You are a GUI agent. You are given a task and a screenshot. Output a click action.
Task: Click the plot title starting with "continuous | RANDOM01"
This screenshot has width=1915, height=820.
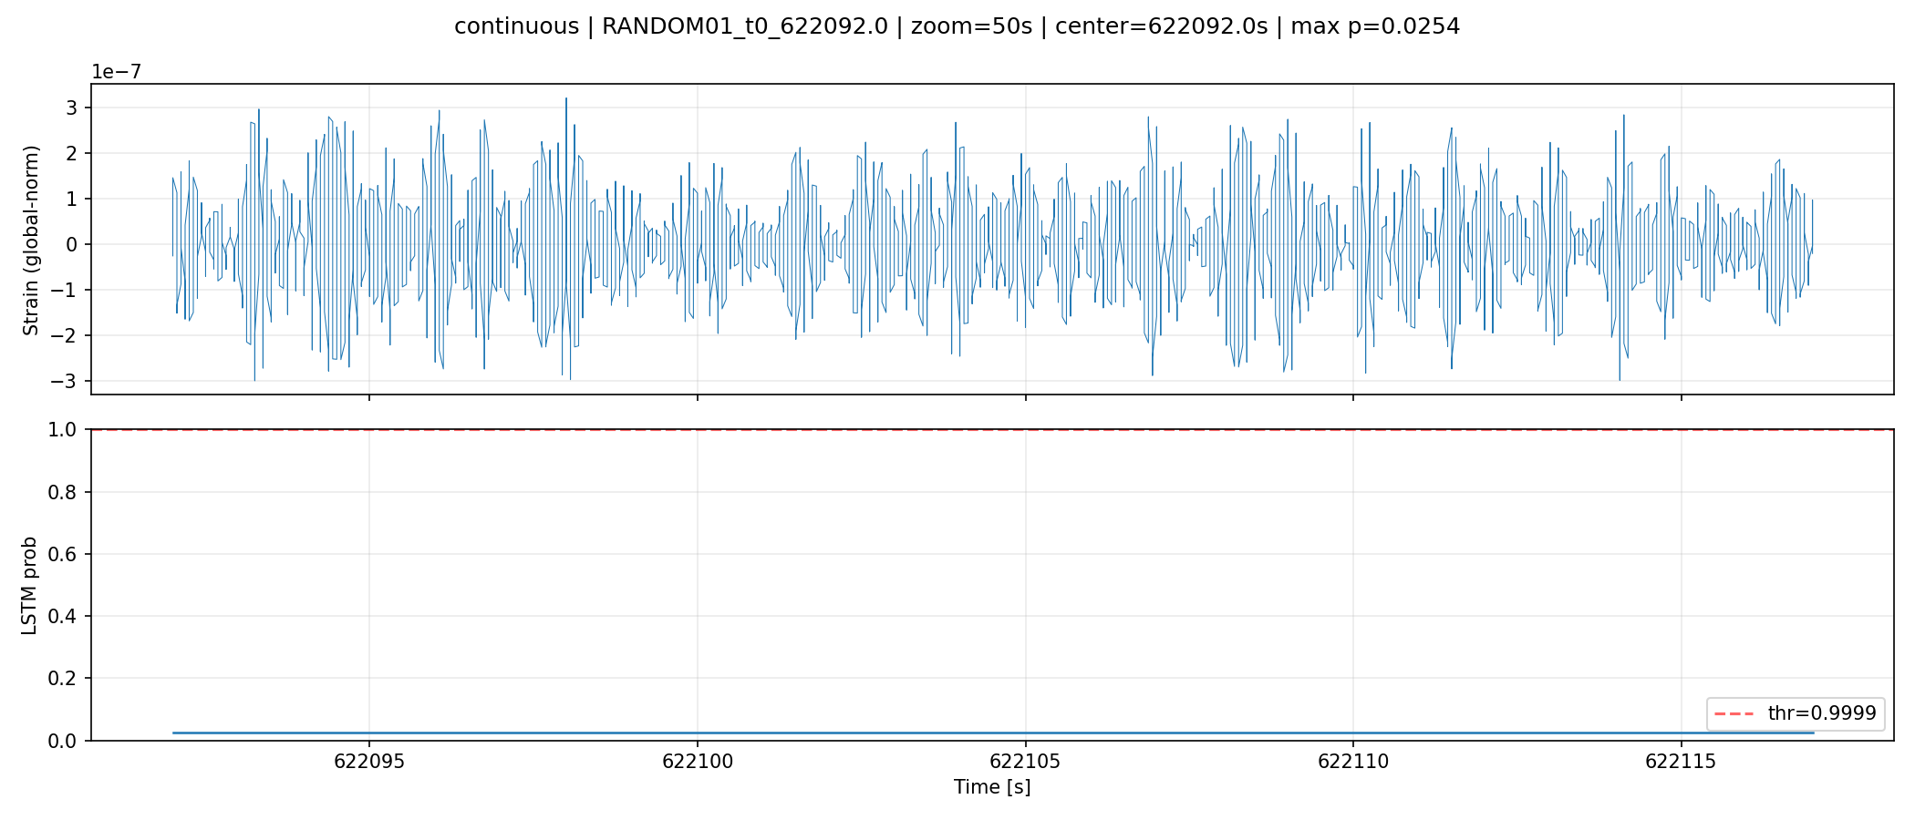(x=957, y=26)
